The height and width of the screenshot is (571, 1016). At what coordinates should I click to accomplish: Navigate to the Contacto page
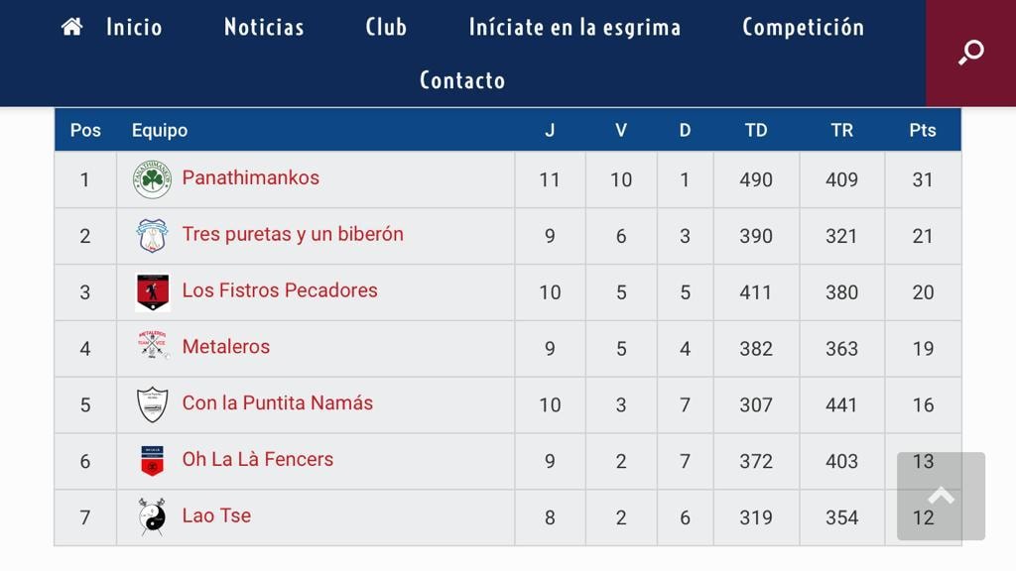(462, 80)
